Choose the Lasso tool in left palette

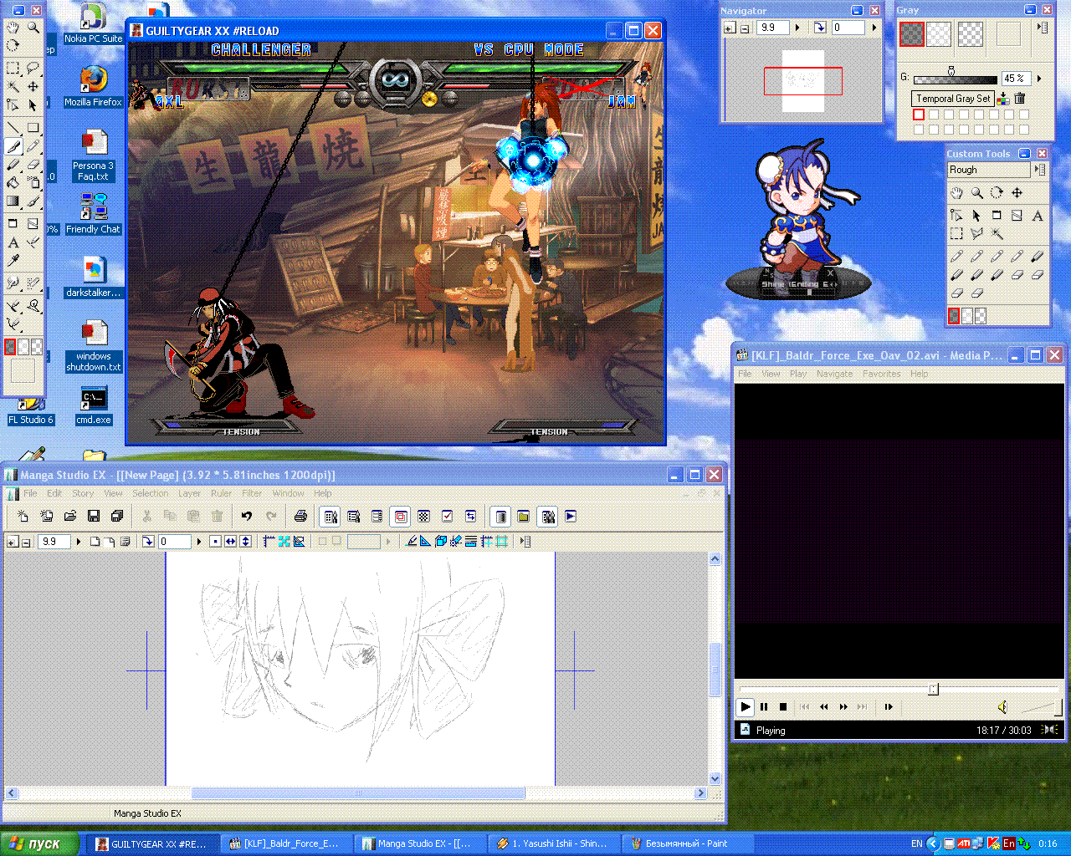(x=33, y=68)
